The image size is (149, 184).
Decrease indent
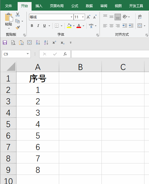tap(125, 26)
